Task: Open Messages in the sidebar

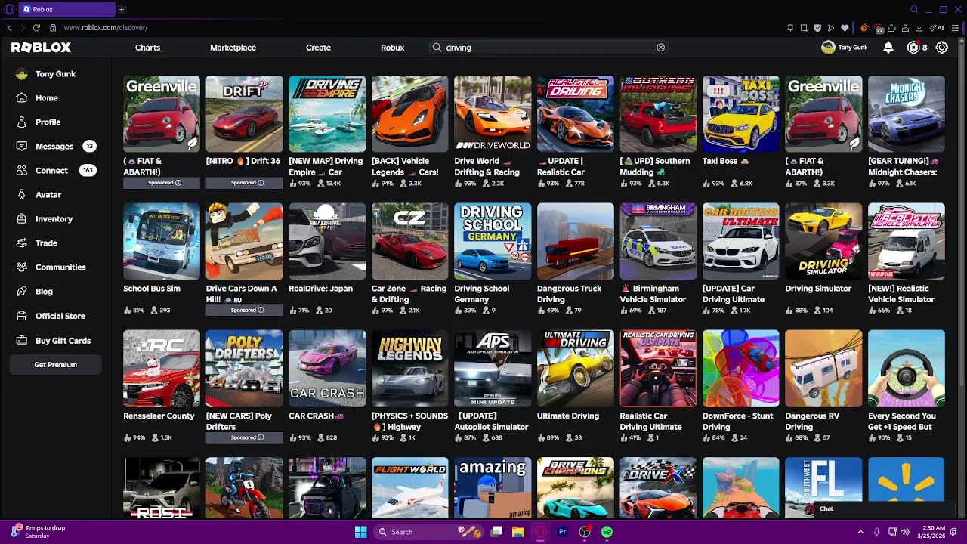Action: click(x=54, y=147)
